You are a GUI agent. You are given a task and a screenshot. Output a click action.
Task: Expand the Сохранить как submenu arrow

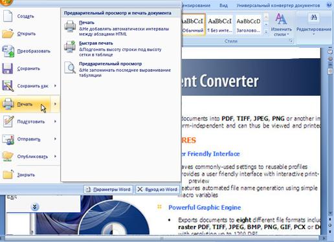point(56,86)
